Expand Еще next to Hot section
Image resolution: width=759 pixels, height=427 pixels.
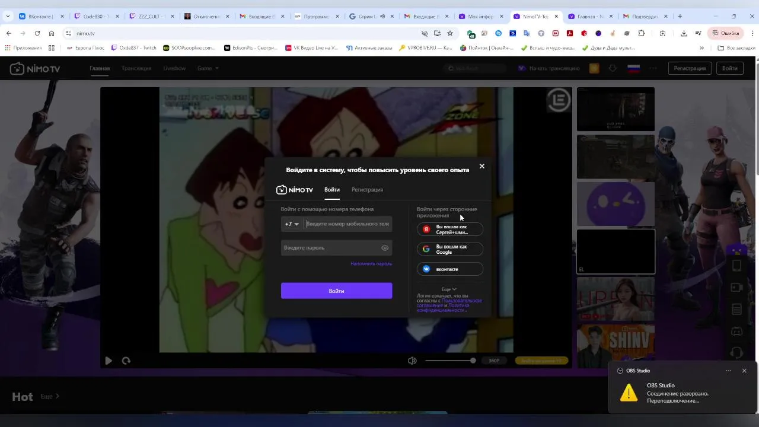(50, 396)
